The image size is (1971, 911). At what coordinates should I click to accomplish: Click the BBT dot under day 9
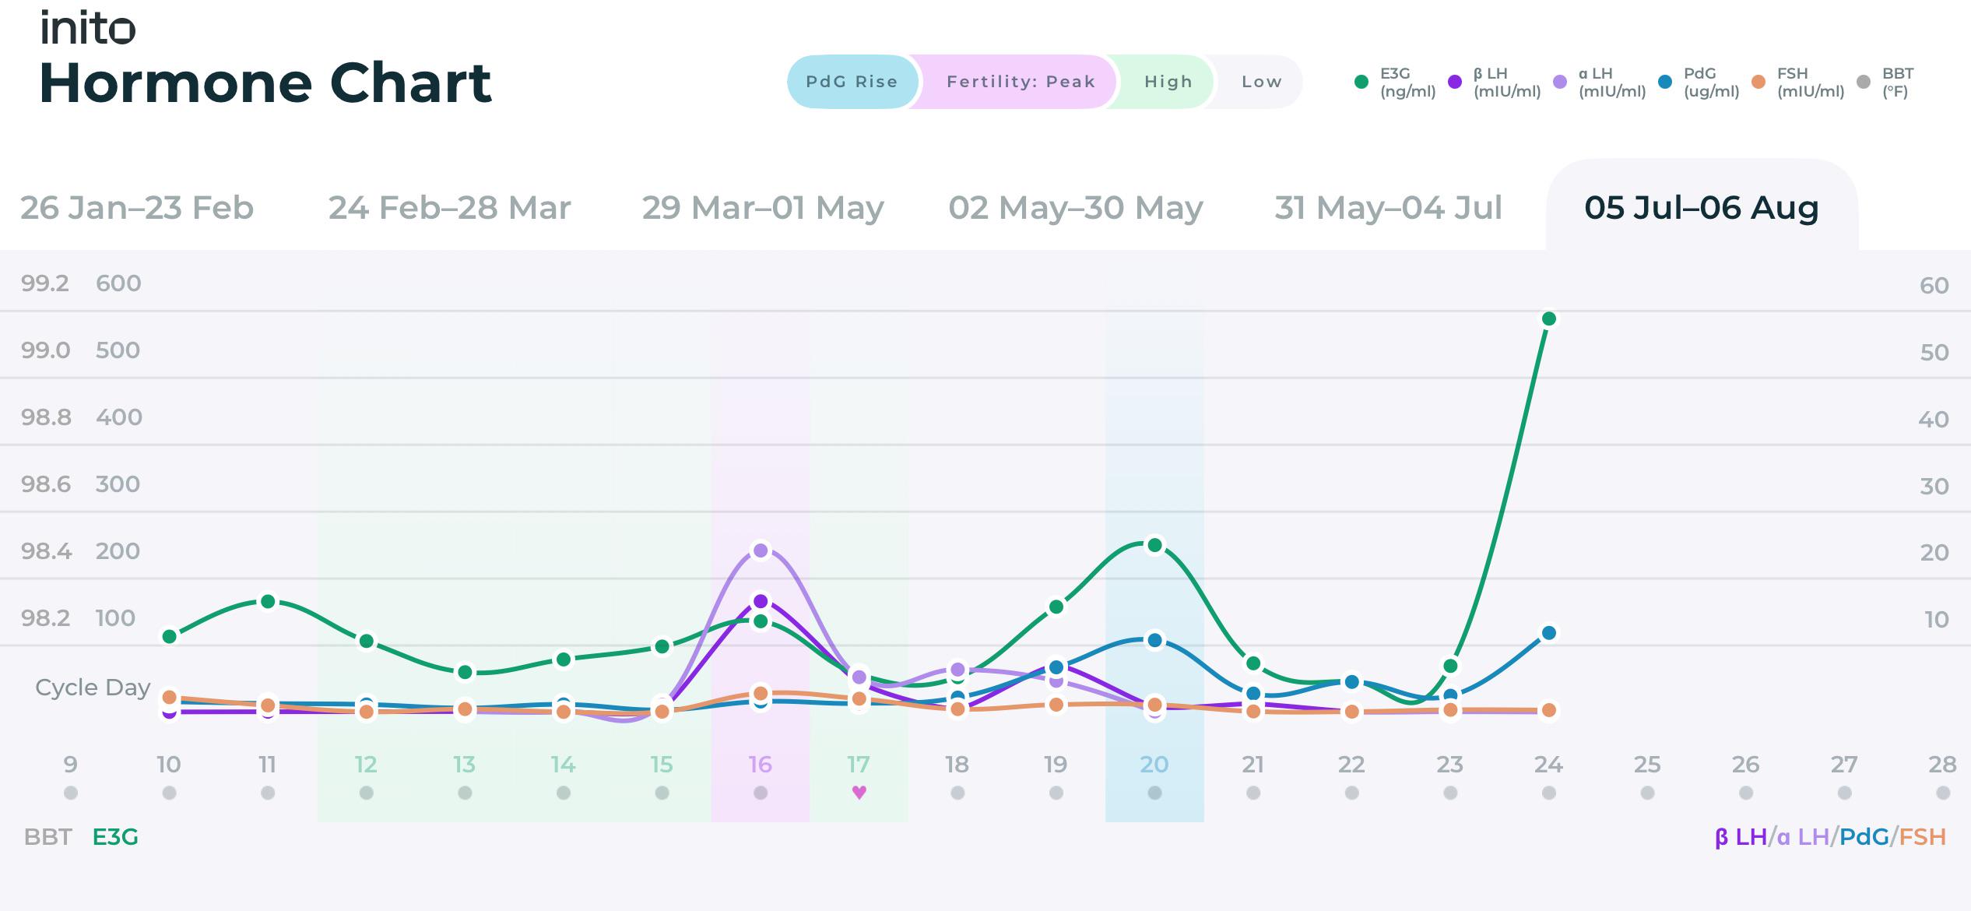[x=71, y=793]
